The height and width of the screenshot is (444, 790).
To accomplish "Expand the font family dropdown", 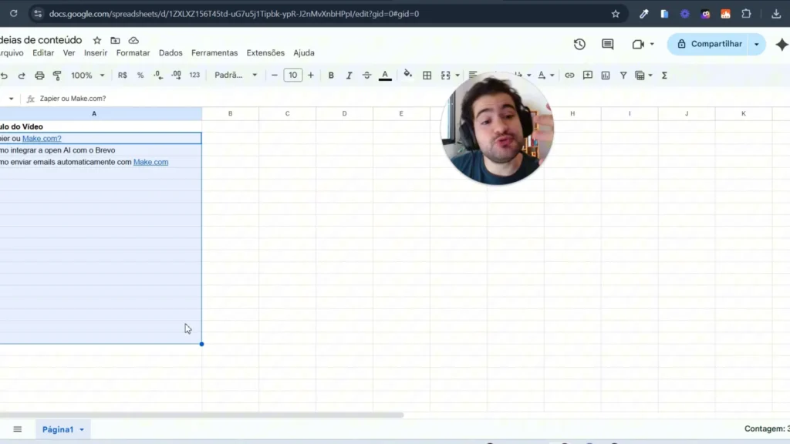I will (236, 76).
